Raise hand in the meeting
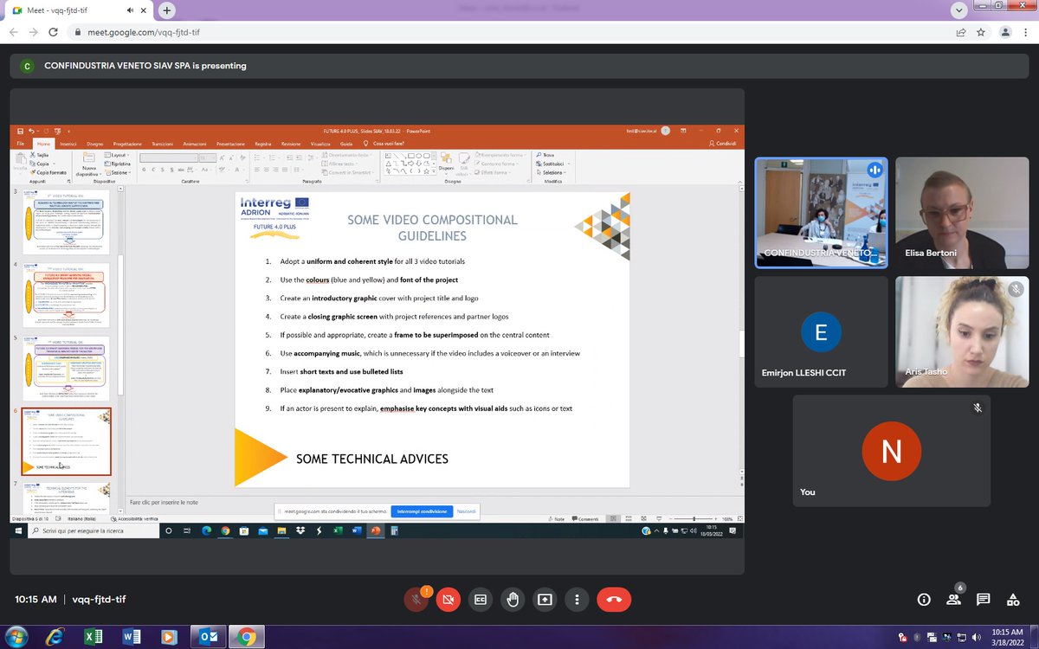Screen dimensions: 1039x649 [513, 599]
